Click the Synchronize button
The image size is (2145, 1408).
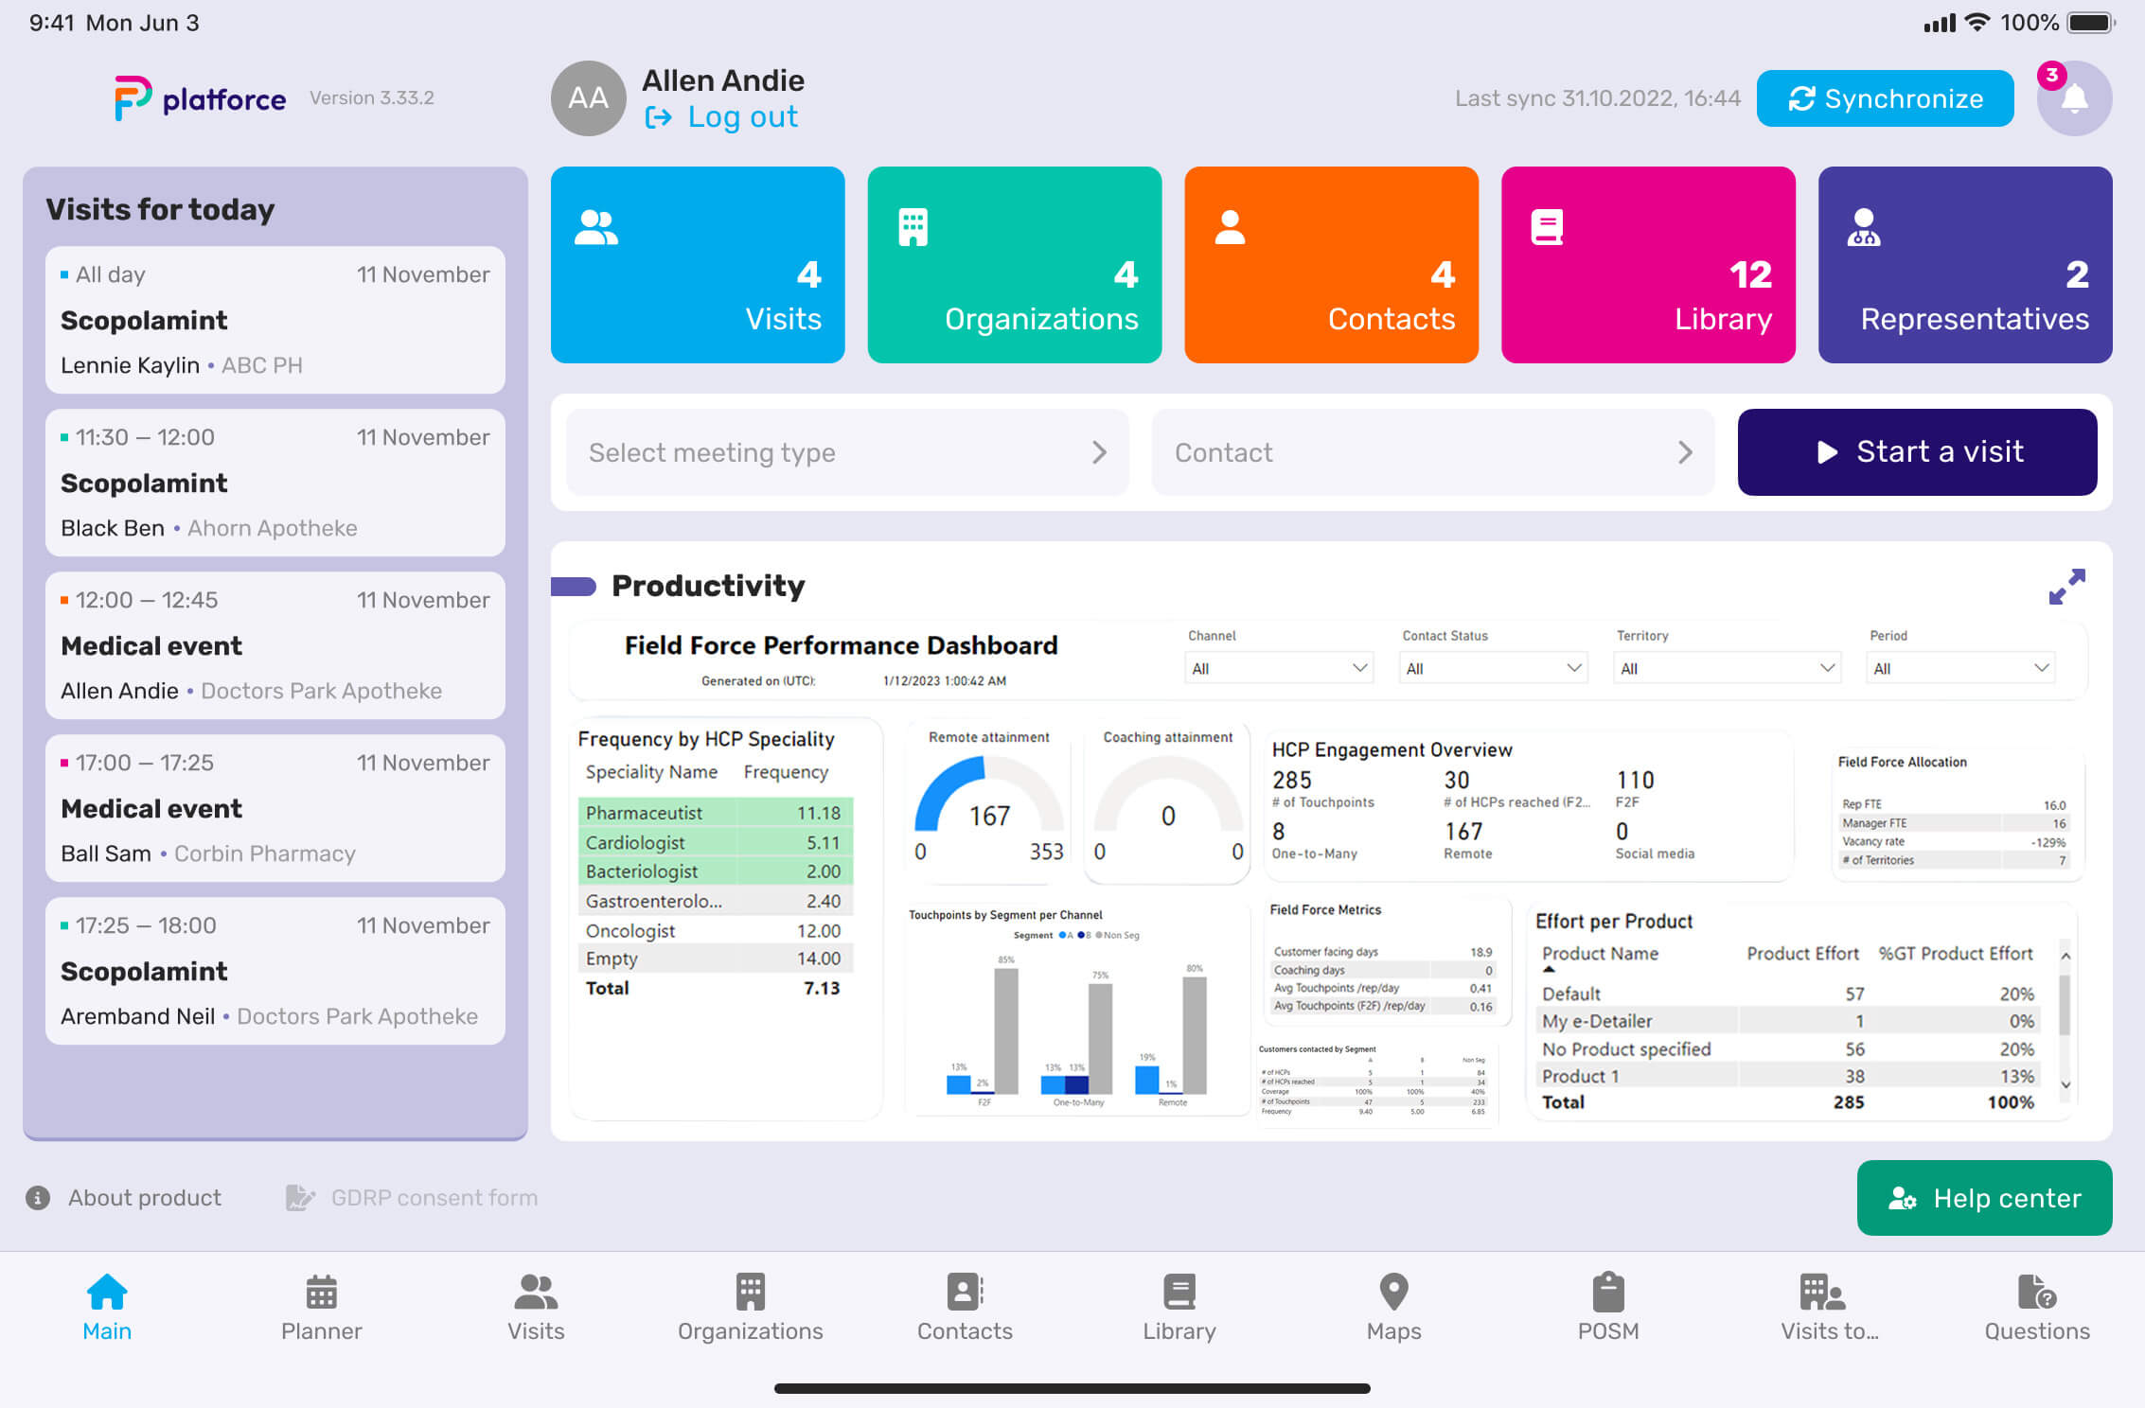(x=1885, y=98)
